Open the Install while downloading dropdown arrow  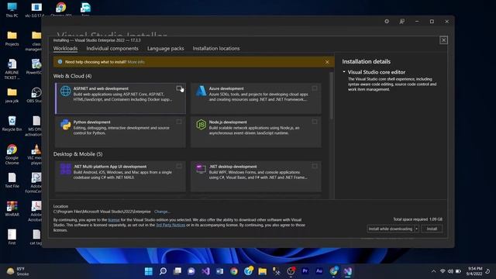click(417, 229)
